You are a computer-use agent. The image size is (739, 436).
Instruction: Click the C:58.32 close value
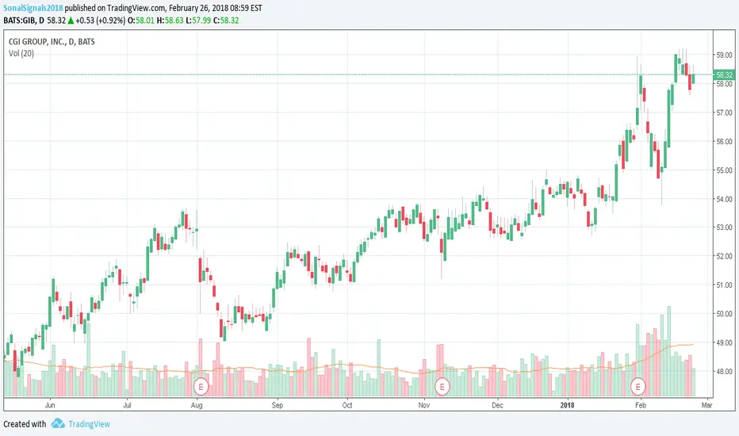point(226,21)
